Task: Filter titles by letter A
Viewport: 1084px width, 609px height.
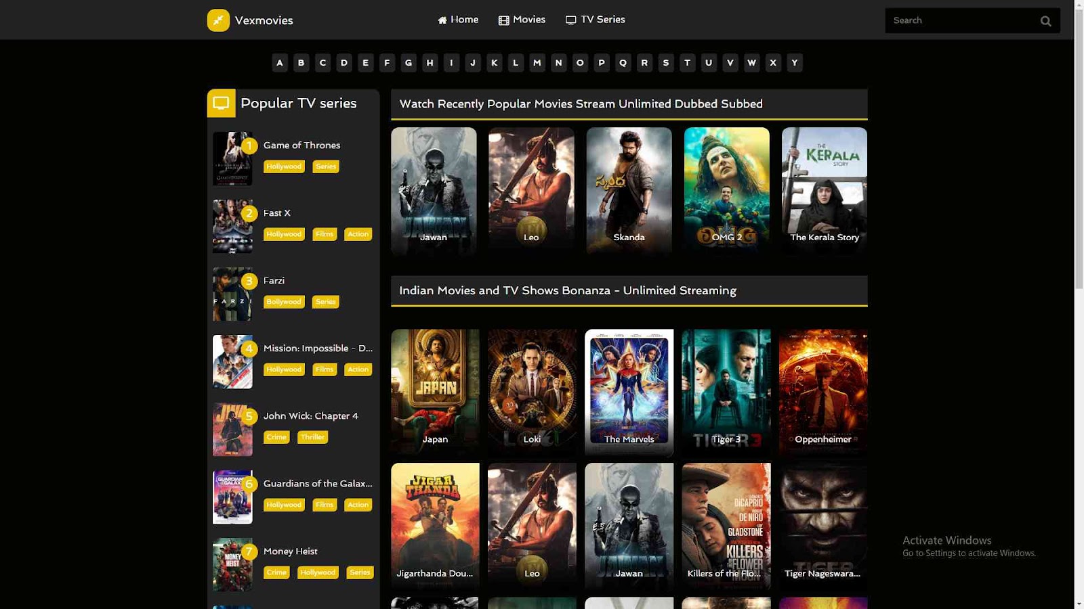Action: (280, 63)
